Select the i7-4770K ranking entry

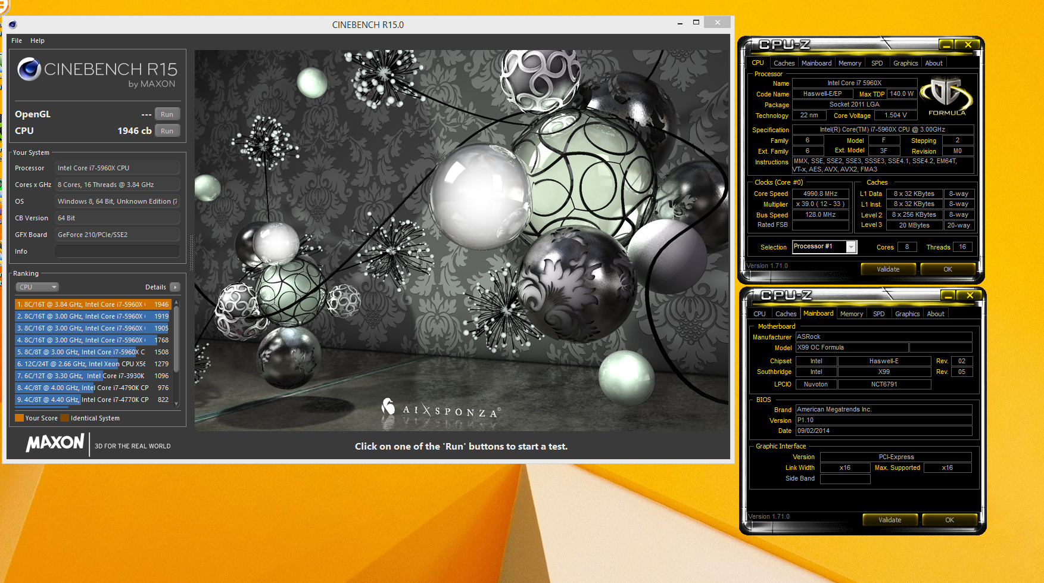[93, 400]
